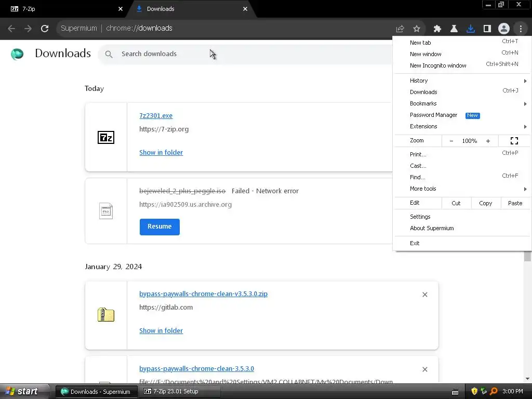Choose New tab from the menu
The height and width of the screenshot is (399, 532).
click(462, 43)
